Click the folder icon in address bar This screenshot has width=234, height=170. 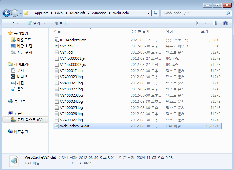coord(26,13)
